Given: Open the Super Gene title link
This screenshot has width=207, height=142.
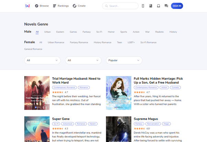Looking at the screenshot, I should [61, 119].
